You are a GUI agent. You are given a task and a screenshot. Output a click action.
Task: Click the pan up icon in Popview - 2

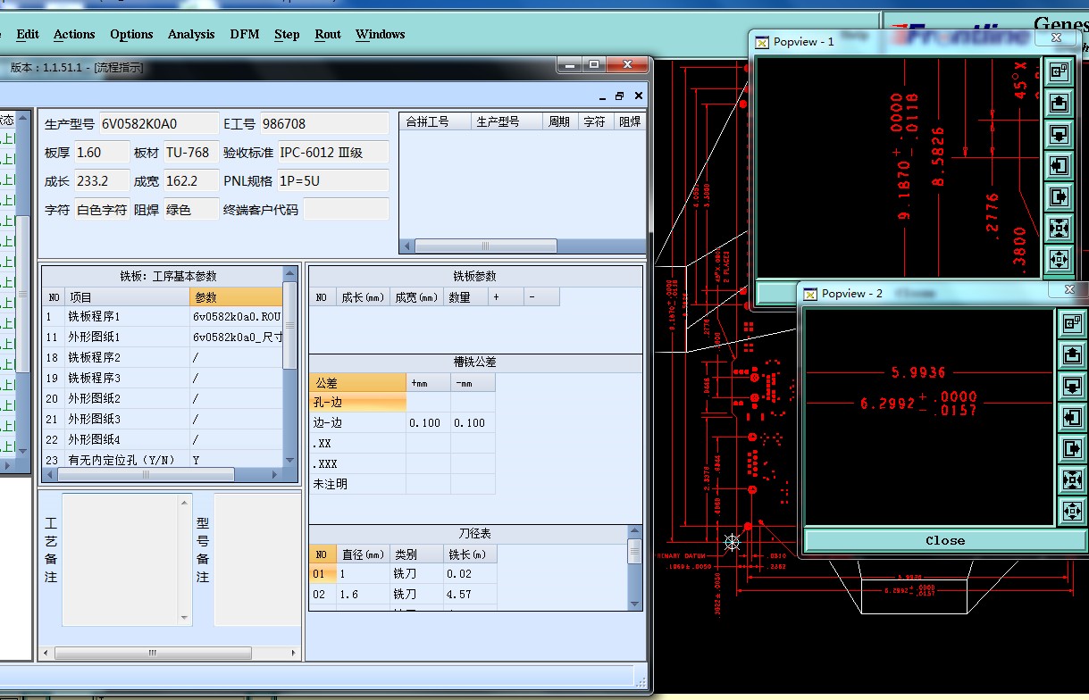click(x=1070, y=354)
